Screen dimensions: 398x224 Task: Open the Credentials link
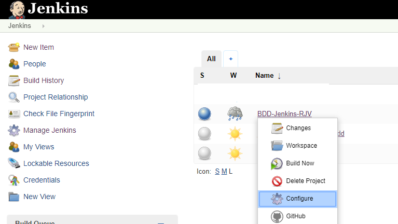(42, 180)
